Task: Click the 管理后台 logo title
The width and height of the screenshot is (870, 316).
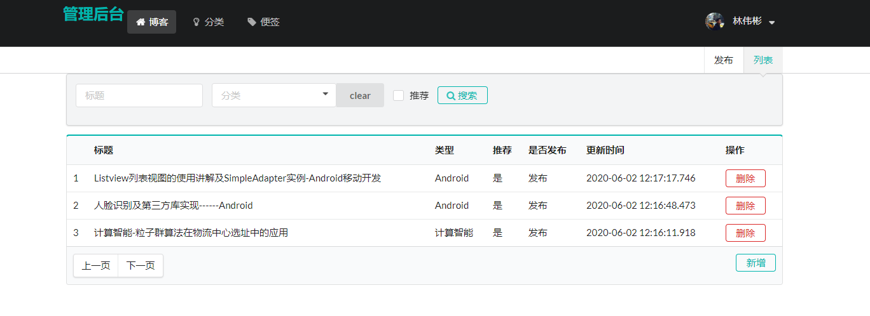Action: [93, 14]
